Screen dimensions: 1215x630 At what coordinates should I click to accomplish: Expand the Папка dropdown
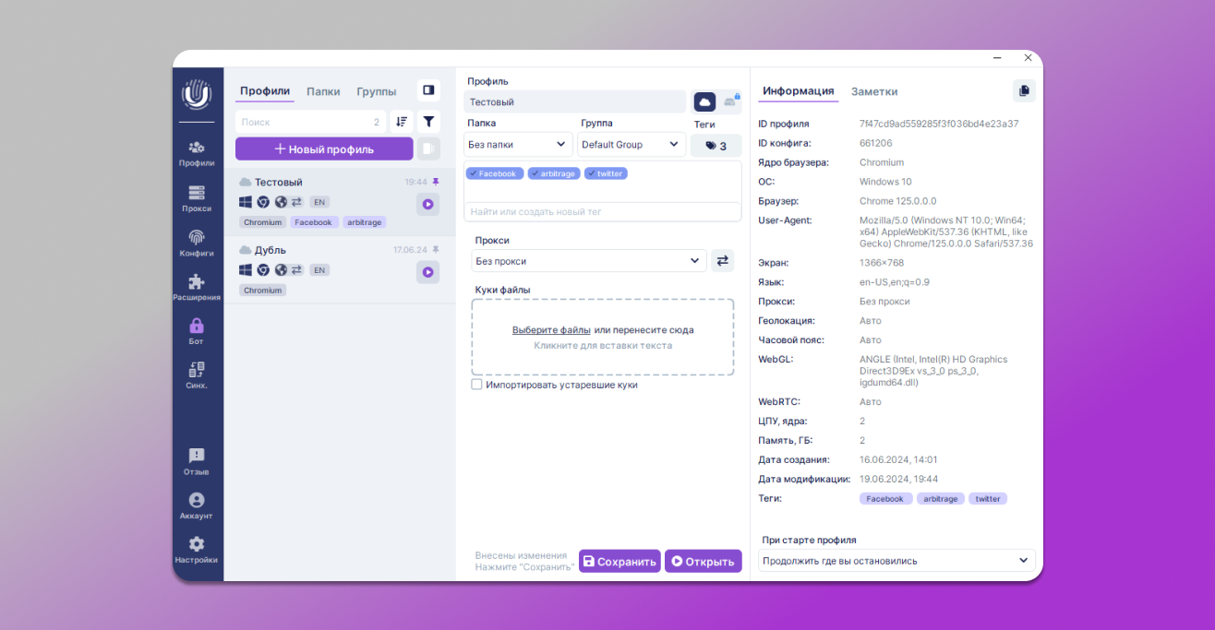(x=518, y=145)
